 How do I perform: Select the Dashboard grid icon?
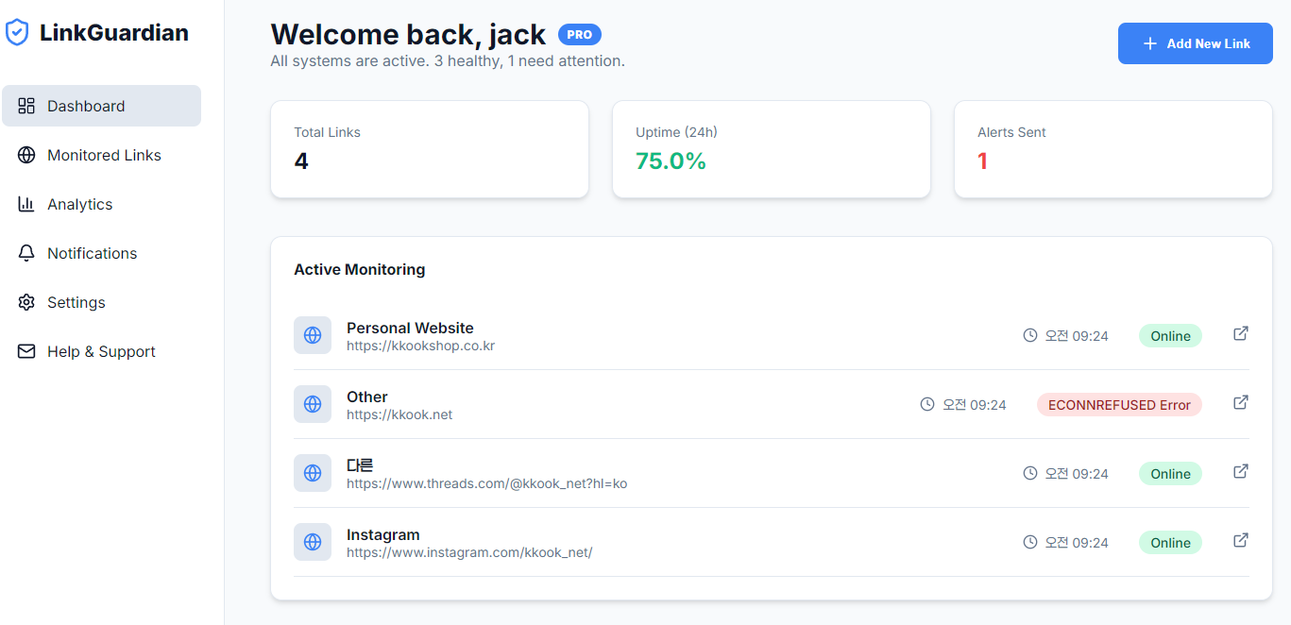pos(25,106)
